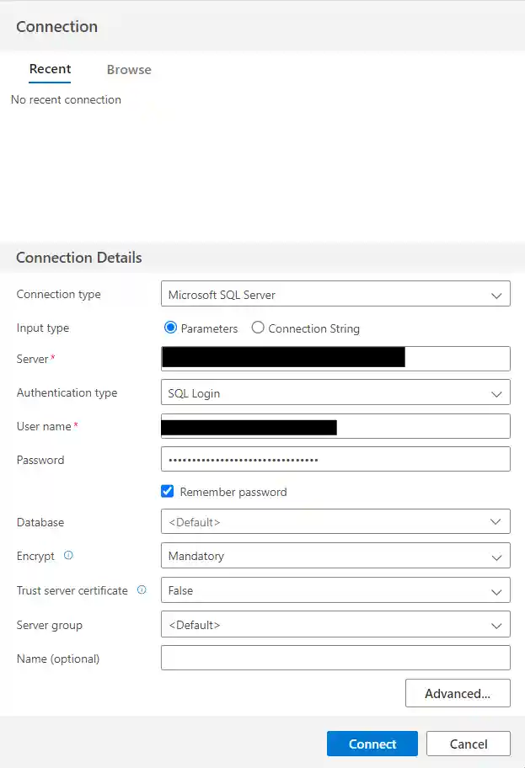The image size is (525, 768).
Task: Switch to the Recent tab
Action: (50, 69)
